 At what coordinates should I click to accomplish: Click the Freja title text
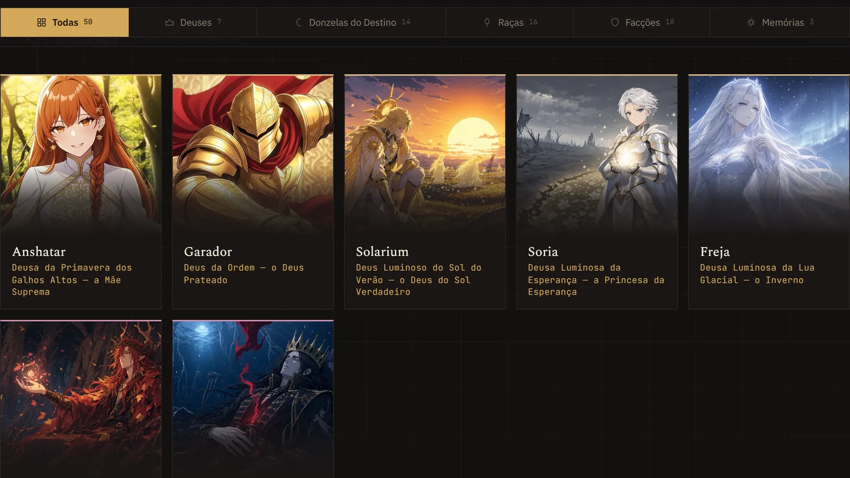715,252
